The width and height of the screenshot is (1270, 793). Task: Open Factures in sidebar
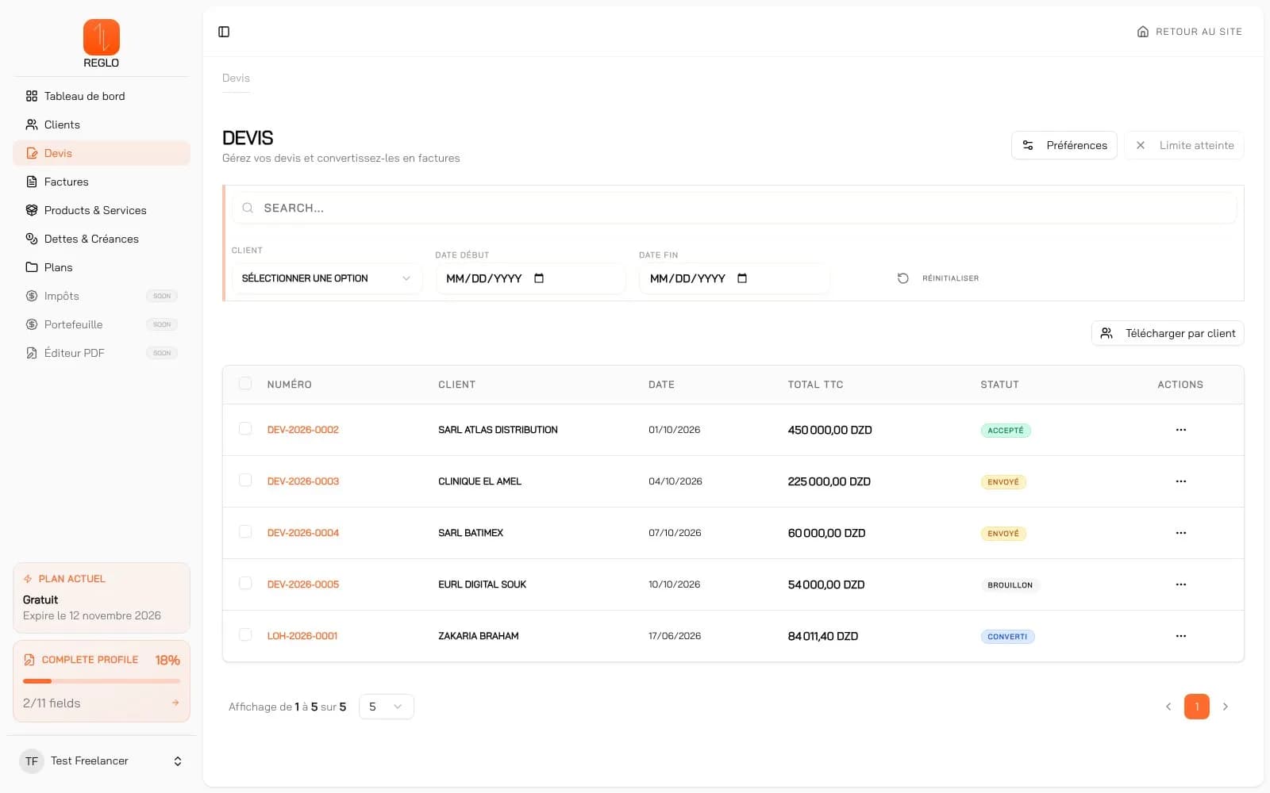(x=102, y=182)
